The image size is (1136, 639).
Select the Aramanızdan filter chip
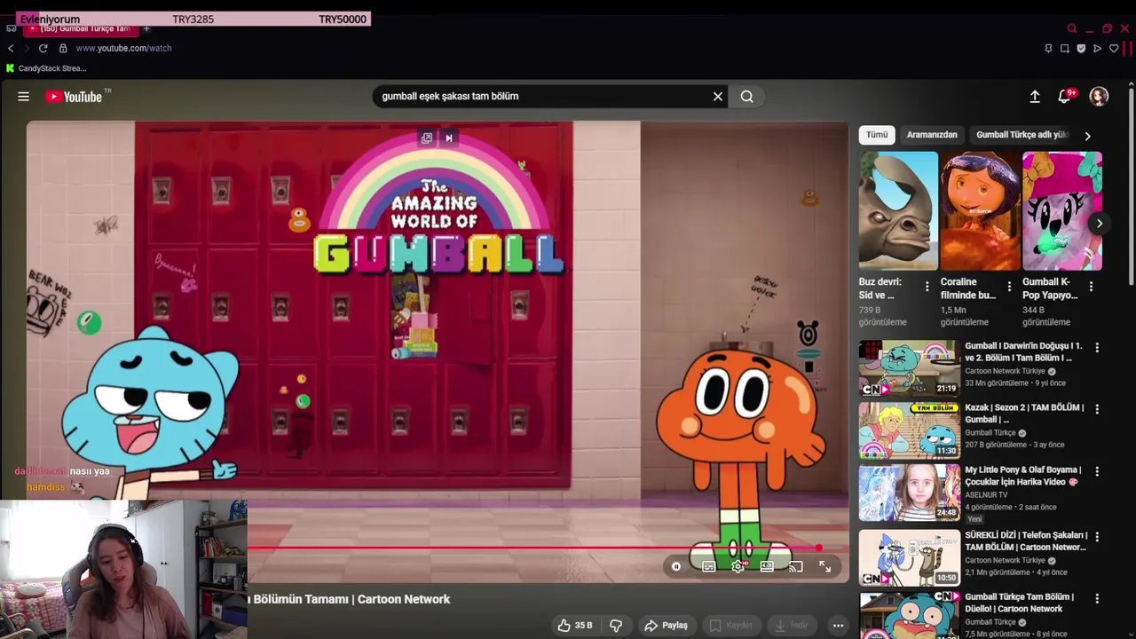(932, 135)
